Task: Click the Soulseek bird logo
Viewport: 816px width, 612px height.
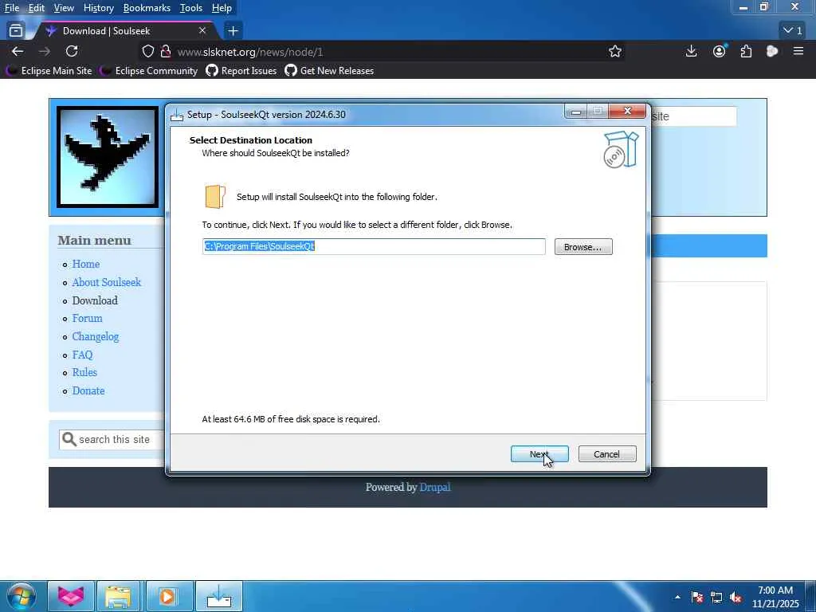Action: [x=108, y=157]
